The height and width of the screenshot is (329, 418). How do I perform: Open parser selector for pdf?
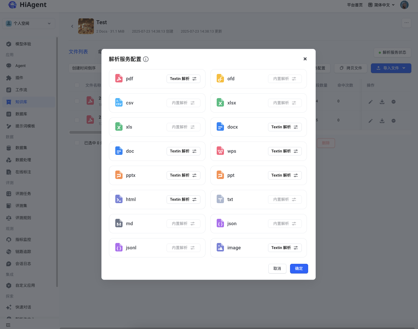(x=183, y=79)
